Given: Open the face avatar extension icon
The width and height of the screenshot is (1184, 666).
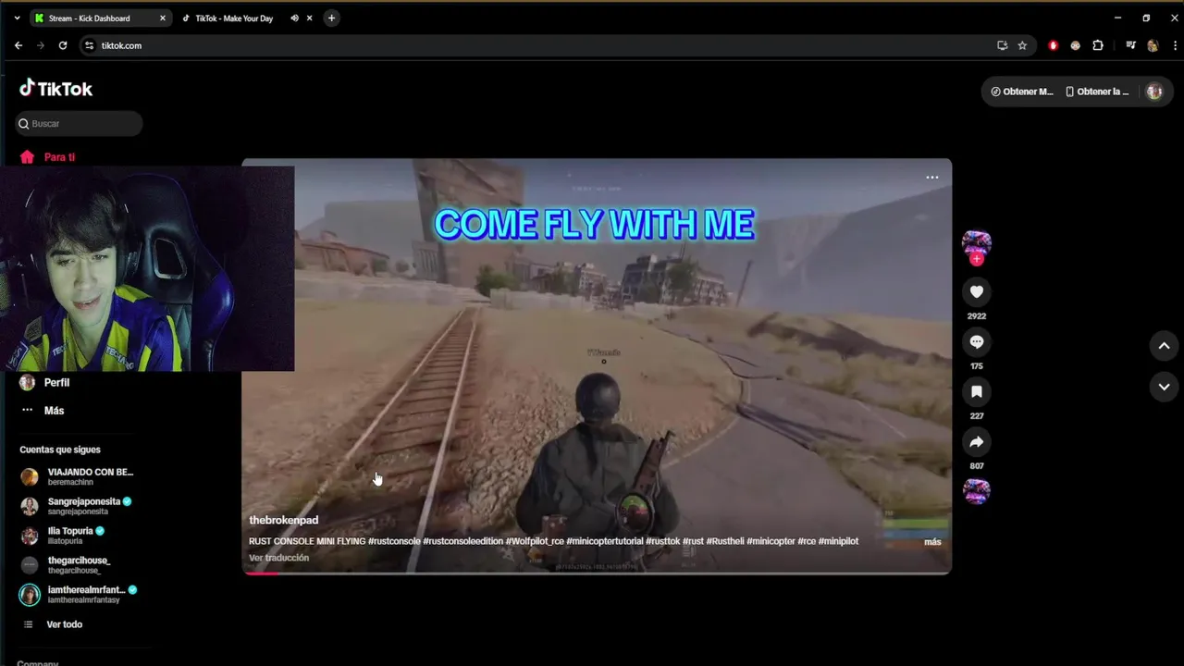Looking at the screenshot, I should [x=1075, y=45].
